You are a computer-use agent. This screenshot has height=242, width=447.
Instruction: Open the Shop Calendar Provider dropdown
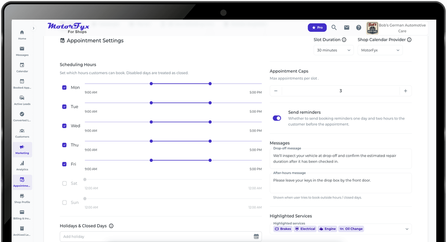380,51
